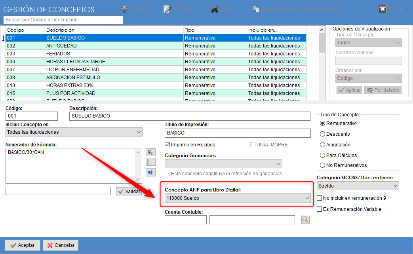Open formula help question mark icon

tap(150, 172)
